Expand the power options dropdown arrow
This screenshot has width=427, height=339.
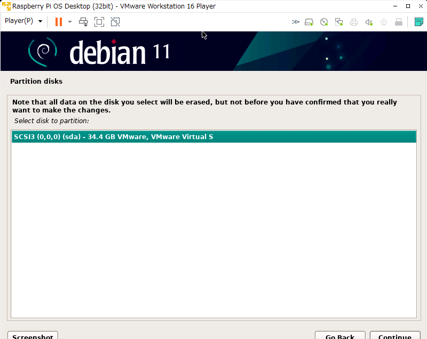[x=70, y=22]
